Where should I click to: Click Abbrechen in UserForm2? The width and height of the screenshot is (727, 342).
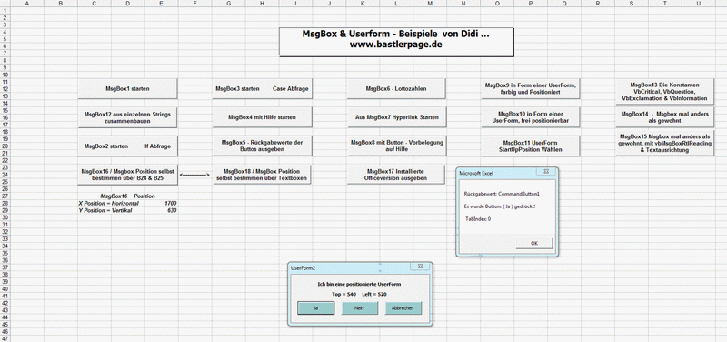403,307
